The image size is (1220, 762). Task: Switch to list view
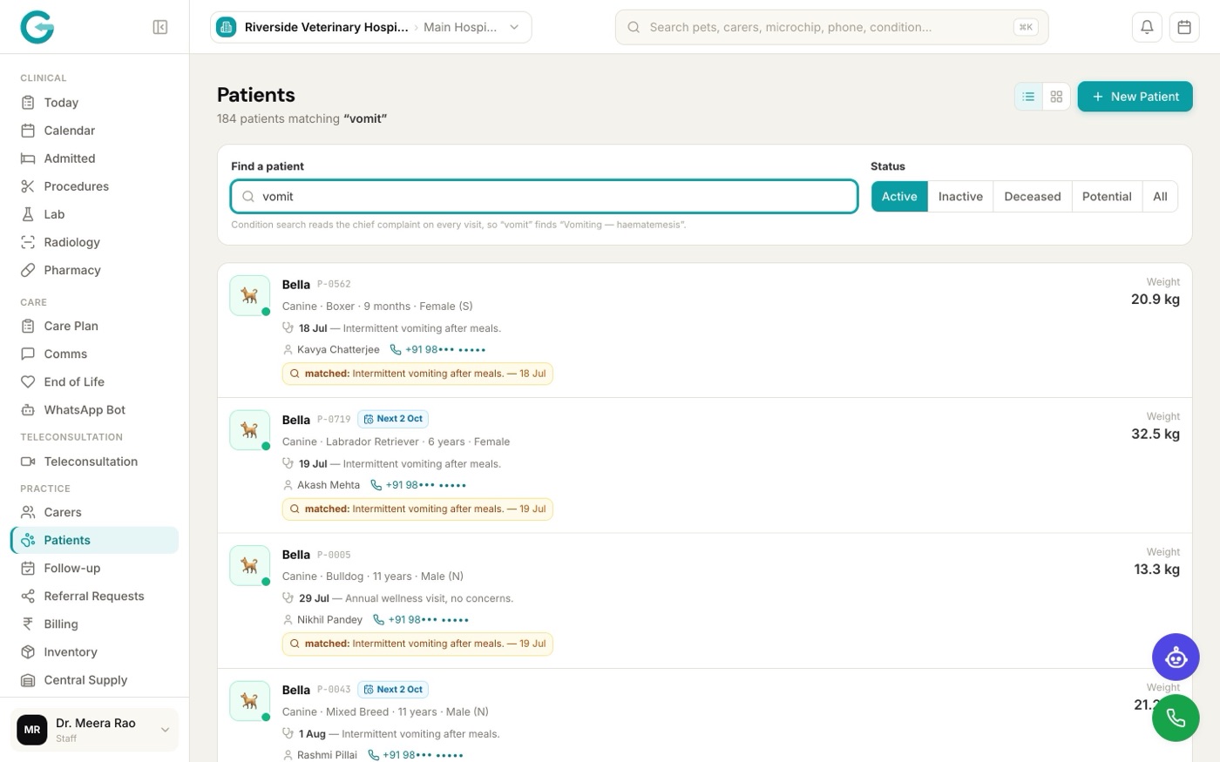[1028, 97]
